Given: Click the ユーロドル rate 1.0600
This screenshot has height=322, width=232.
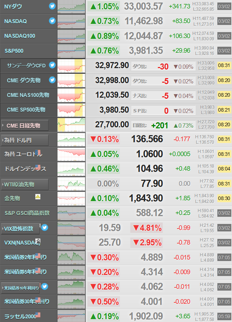Looking at the screenshot, I should coord(150,154).
